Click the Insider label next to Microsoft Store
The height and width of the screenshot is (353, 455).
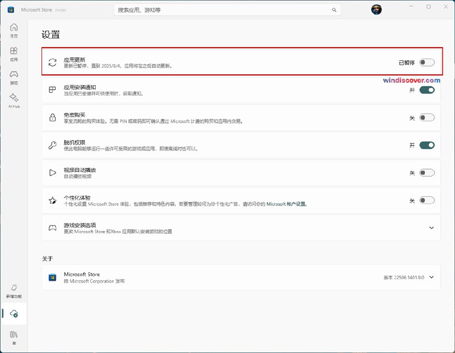coord(61,10)
